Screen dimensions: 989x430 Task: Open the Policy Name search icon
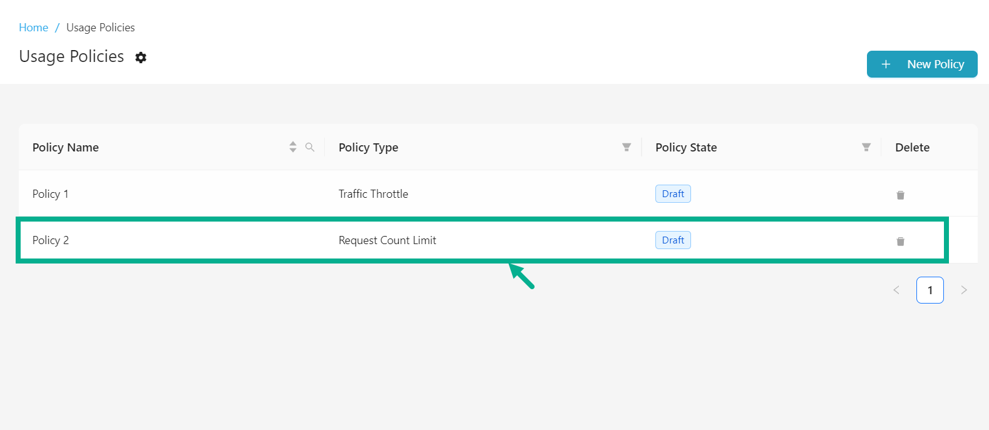click(310, 147)
